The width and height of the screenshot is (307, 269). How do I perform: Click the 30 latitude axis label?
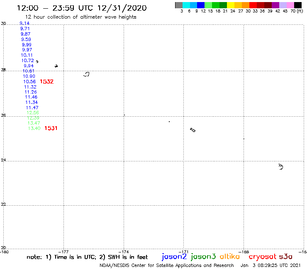[3, 24]
